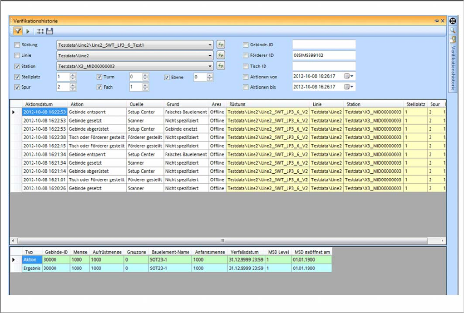The width and height of the screenshot is (464, 313).
Task: Open the Rüstung dropdown list
Action: tap(210, 45)
